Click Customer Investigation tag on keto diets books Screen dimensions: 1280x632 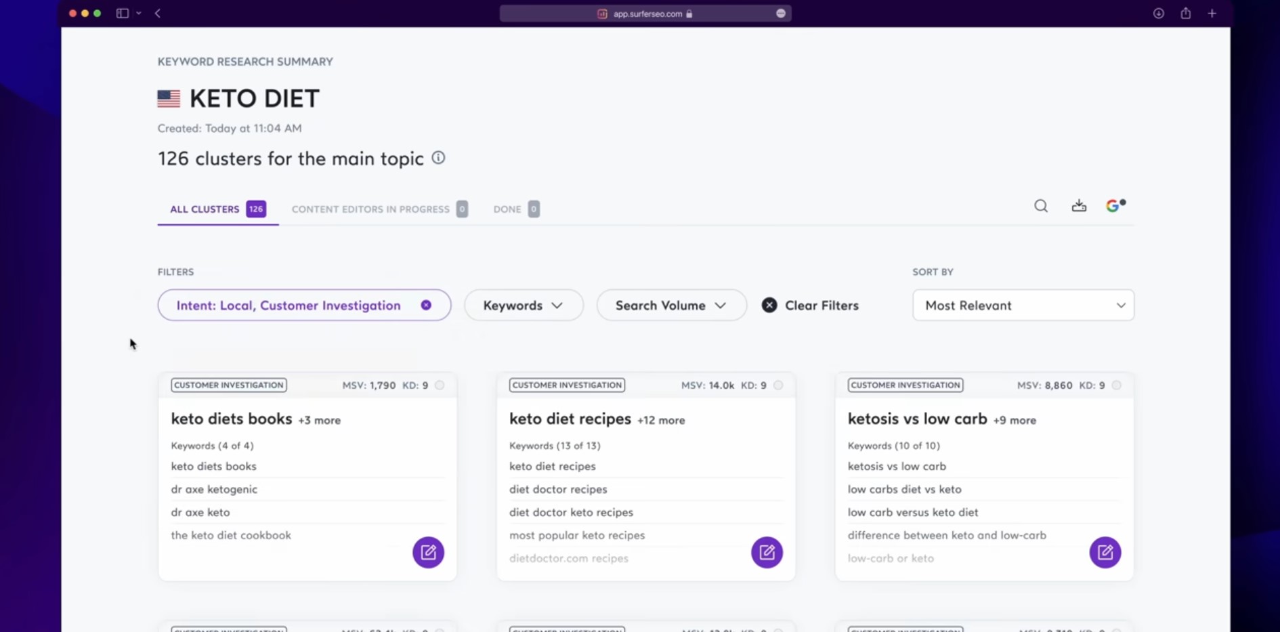pyautogui.click(x=229, y=385)
